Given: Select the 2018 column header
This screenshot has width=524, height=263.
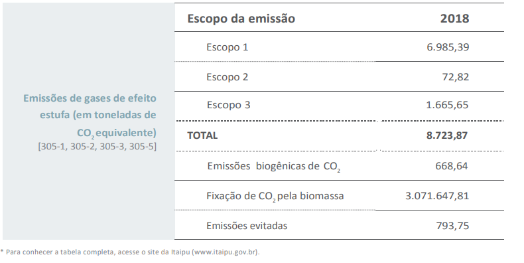Looking at the screenshot, I should tap(454, 19).
